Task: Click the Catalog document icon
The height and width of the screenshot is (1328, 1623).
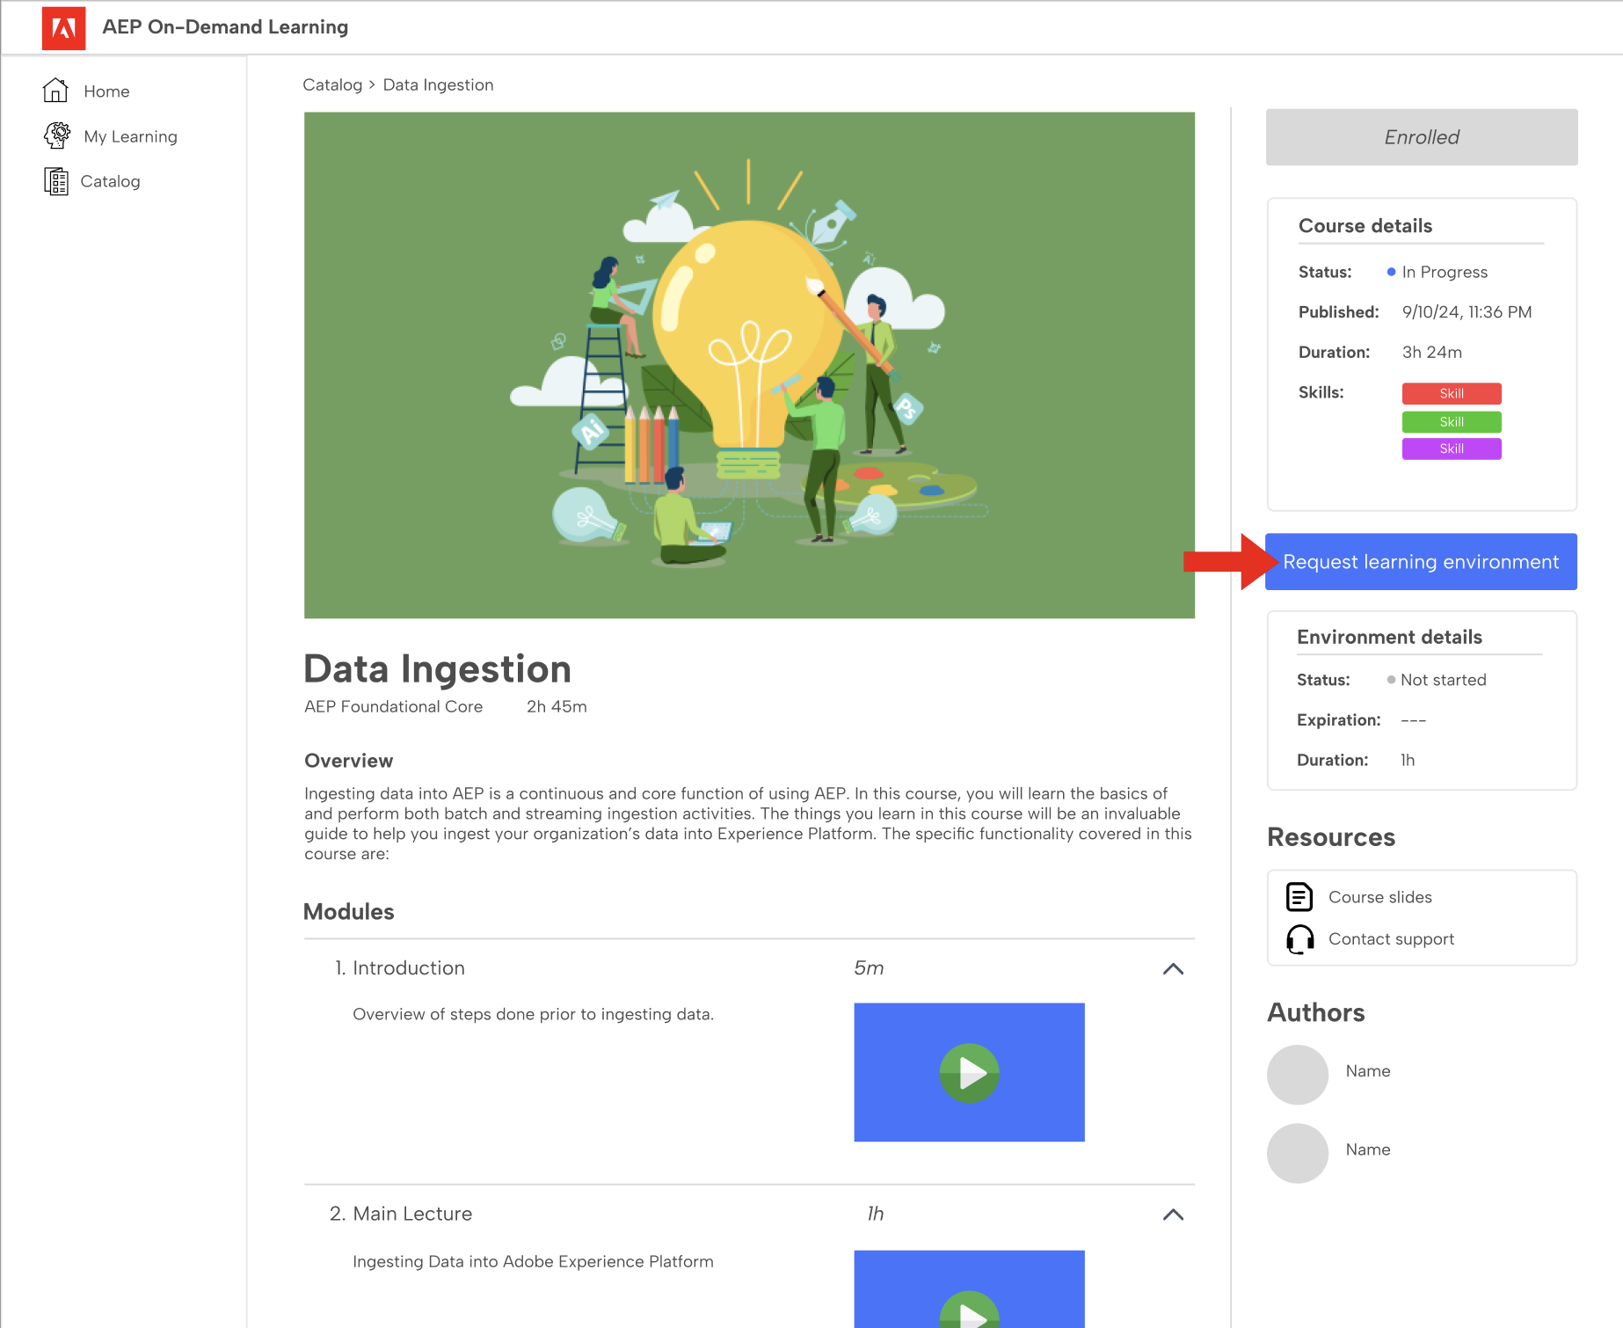Action: 55,181
